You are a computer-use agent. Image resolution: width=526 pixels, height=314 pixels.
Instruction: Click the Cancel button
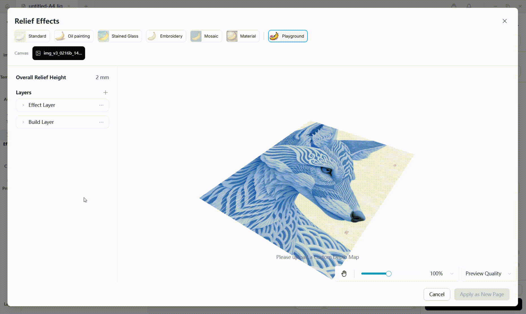point(437,294)
